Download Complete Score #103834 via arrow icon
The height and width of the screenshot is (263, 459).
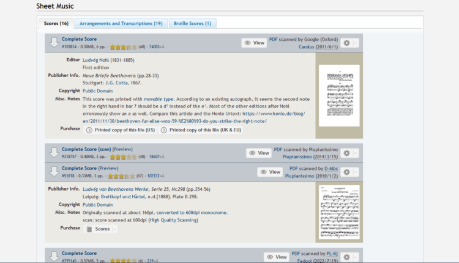(x=54, y=42)
